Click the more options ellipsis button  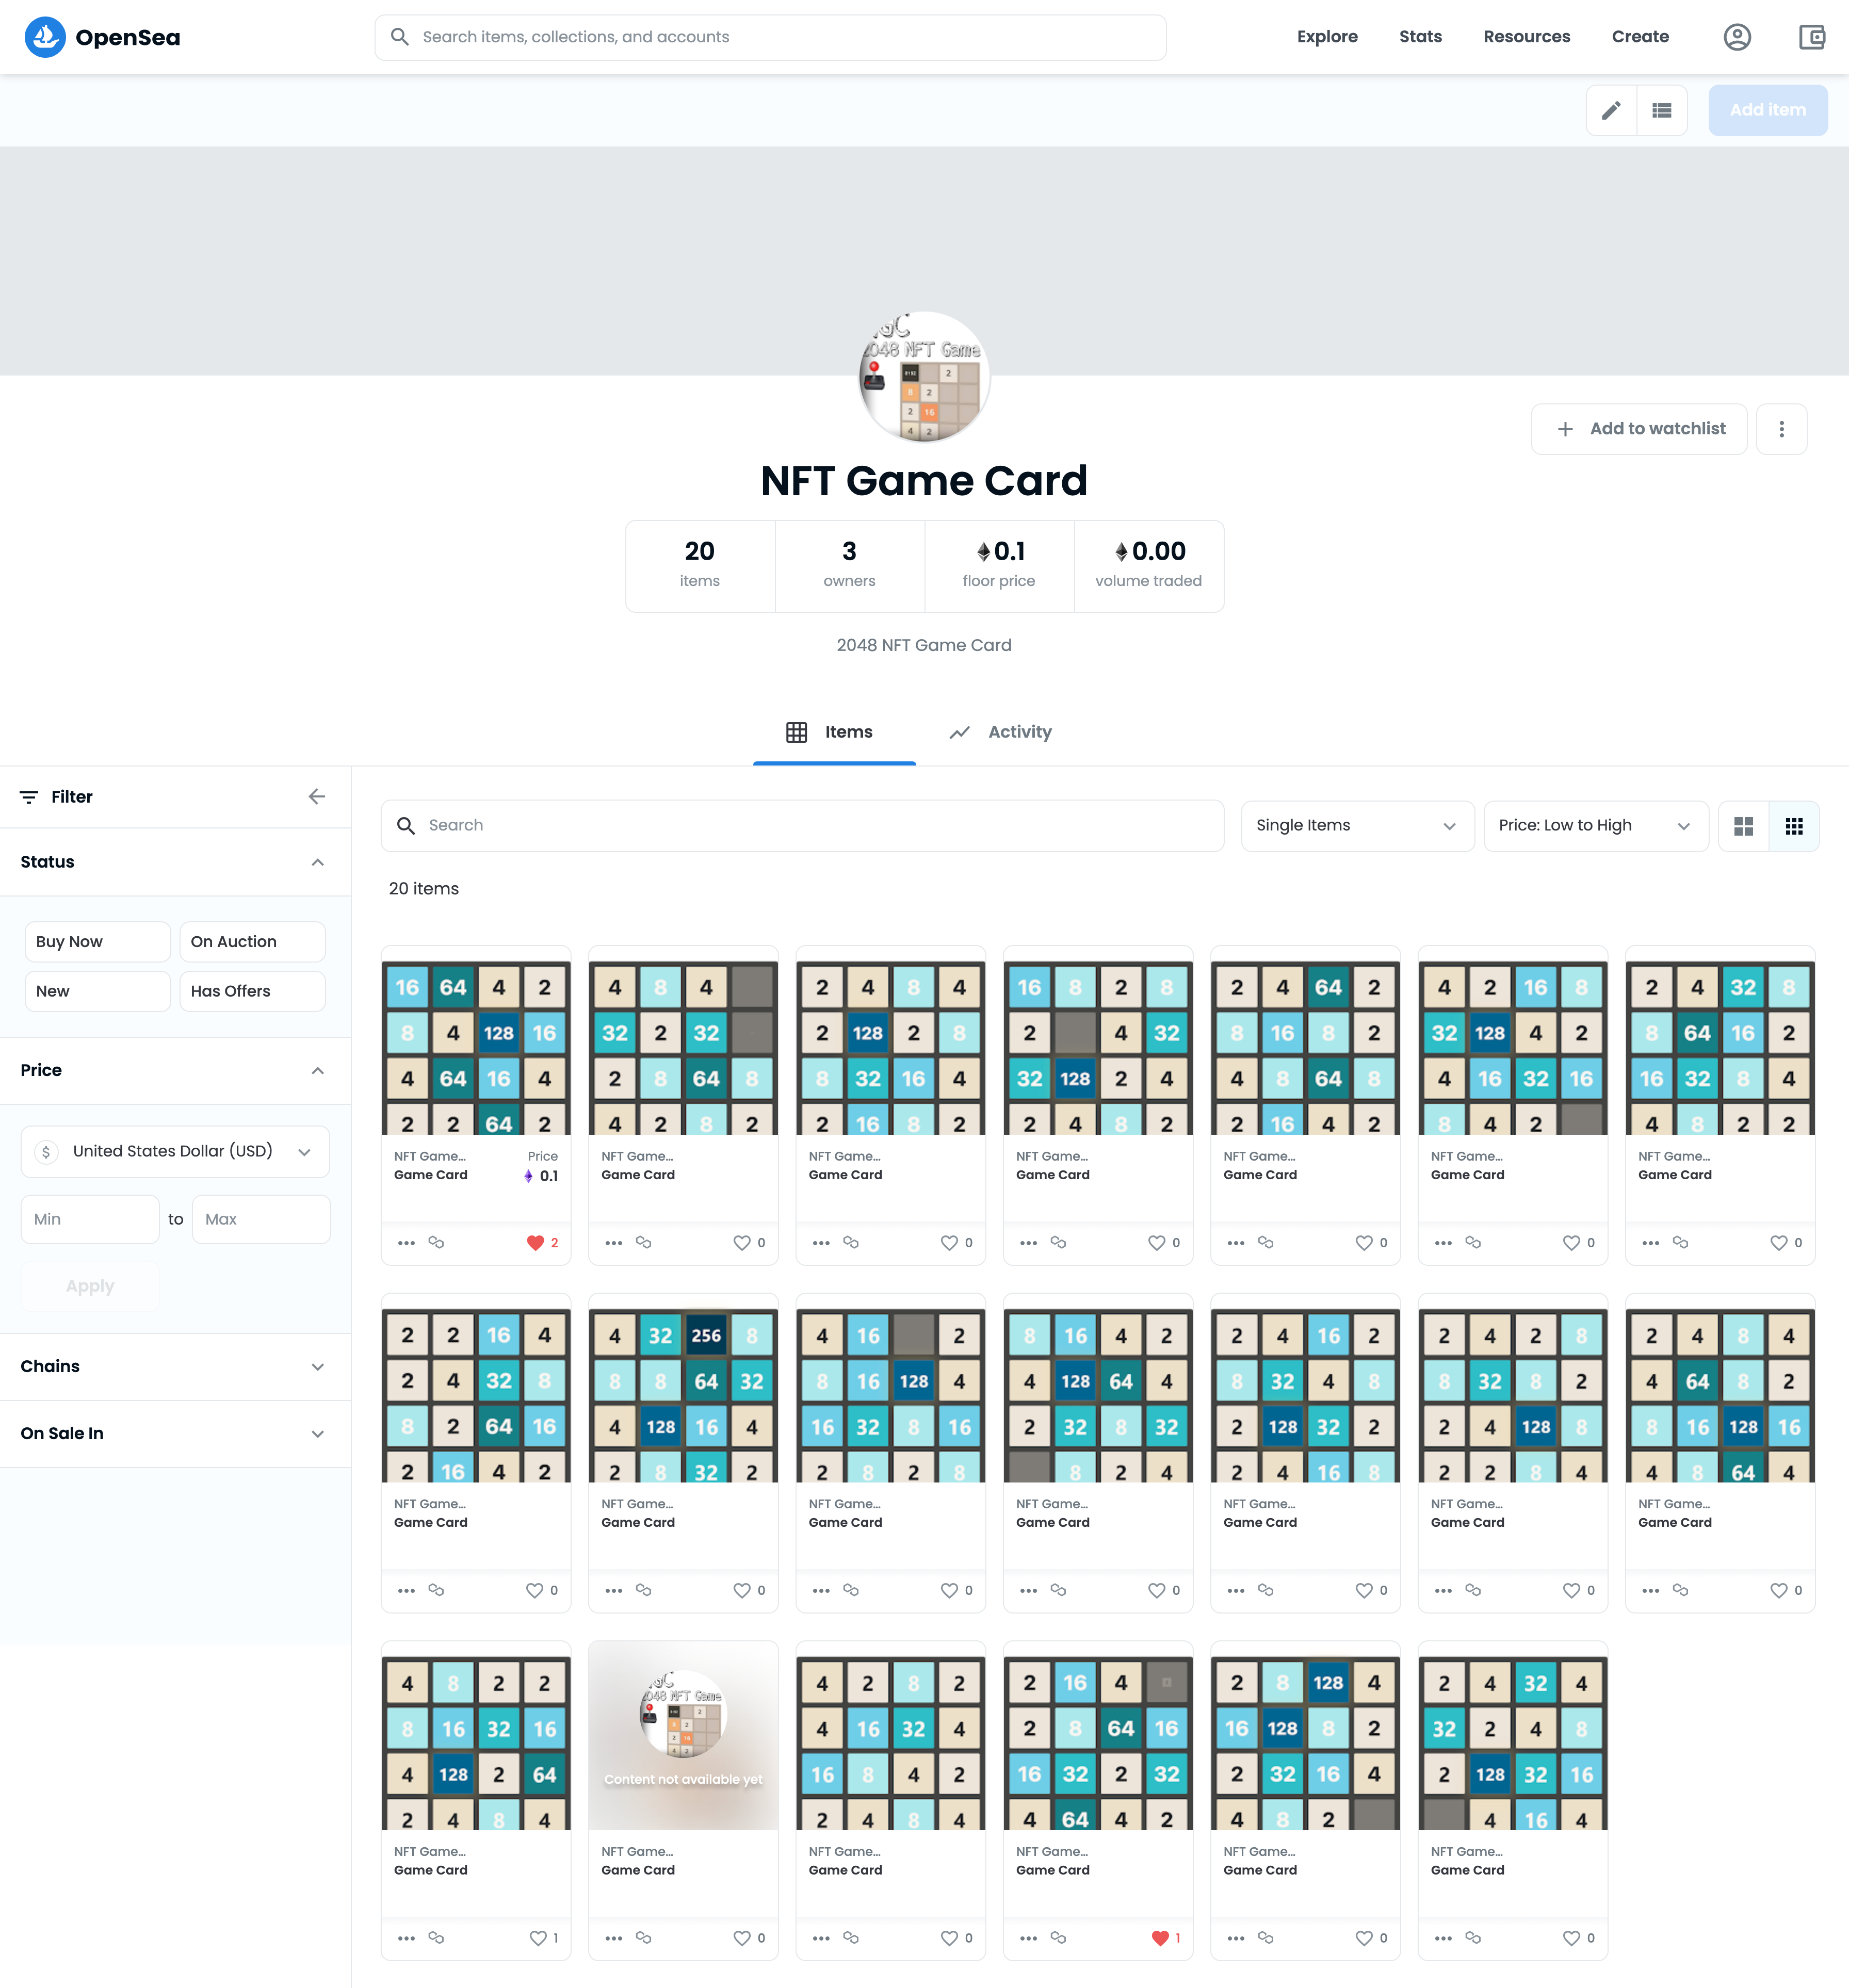point(1781,428)
